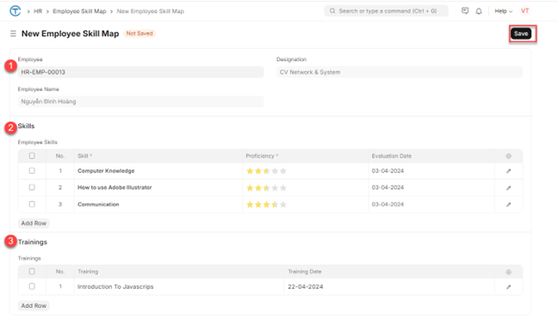Open the home logo icon
The height and width of the screenshot is (326, 558).
(15, 11)
